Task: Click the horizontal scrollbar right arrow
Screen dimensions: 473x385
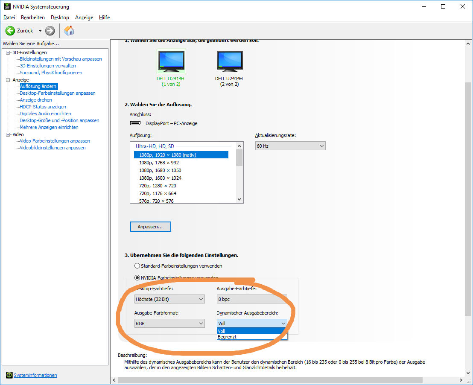Action: pyautogui.click(x=461, y=380)
